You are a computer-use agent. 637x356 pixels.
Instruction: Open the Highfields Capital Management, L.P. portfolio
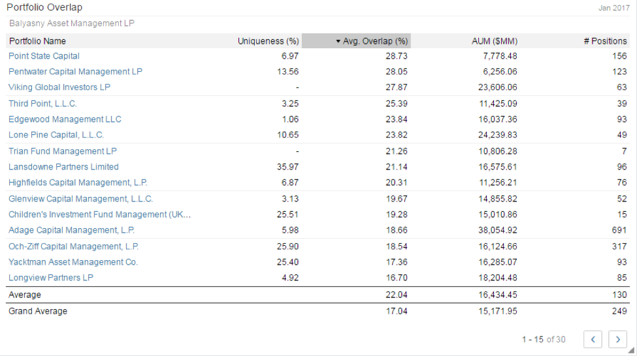(78, 183)
